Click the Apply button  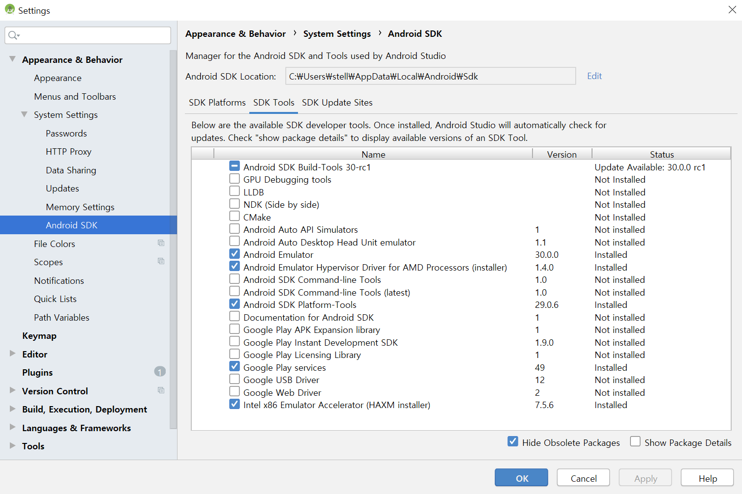(646, 478)
